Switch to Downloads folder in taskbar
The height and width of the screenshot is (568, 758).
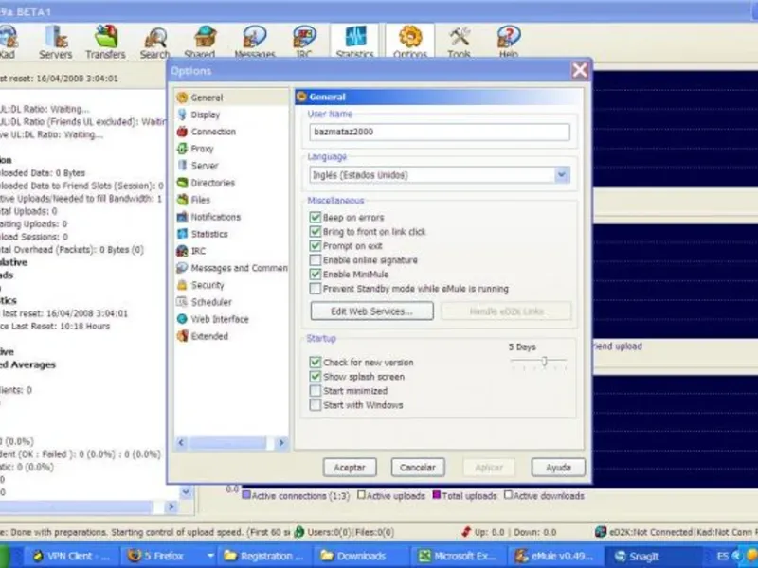point(360,556)
